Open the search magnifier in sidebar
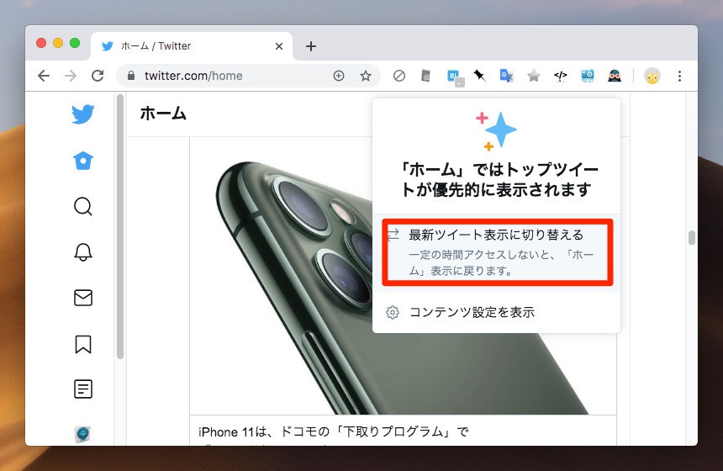 (83, 206)
